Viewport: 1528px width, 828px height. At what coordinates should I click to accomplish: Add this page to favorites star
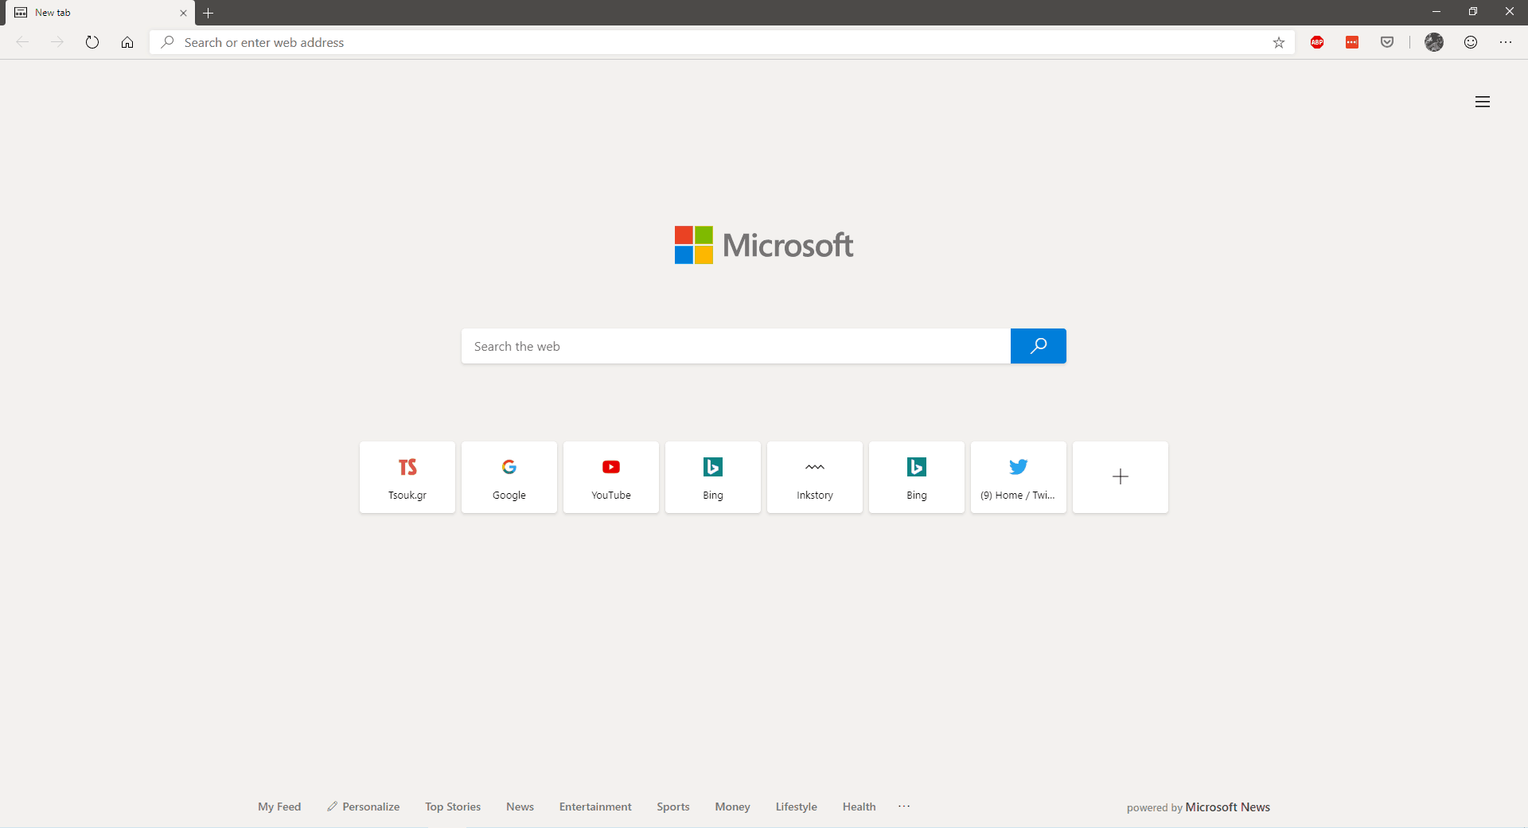tap(1278, 43)
